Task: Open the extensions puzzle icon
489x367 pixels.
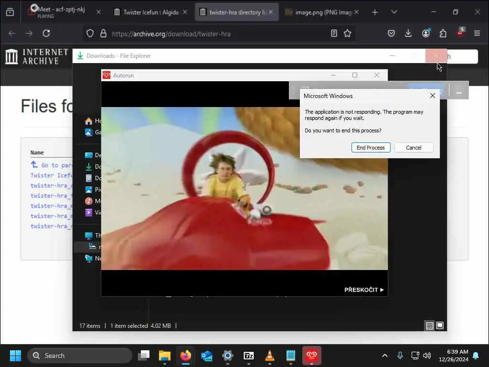Action: click(x=443, y=33)
